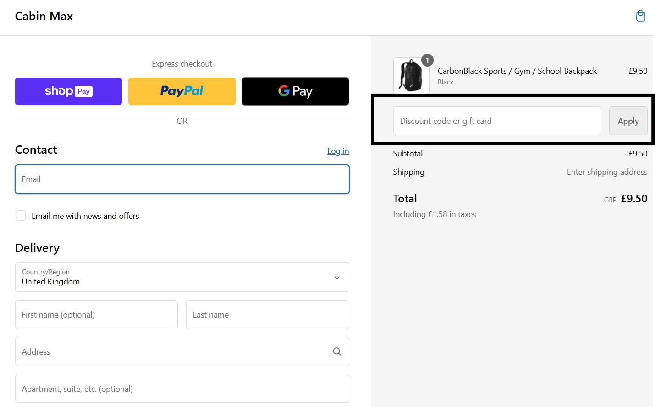Screen dimensions: 655x407
Task: Click the Express checkout heading
Action: (x=182, y=64)
